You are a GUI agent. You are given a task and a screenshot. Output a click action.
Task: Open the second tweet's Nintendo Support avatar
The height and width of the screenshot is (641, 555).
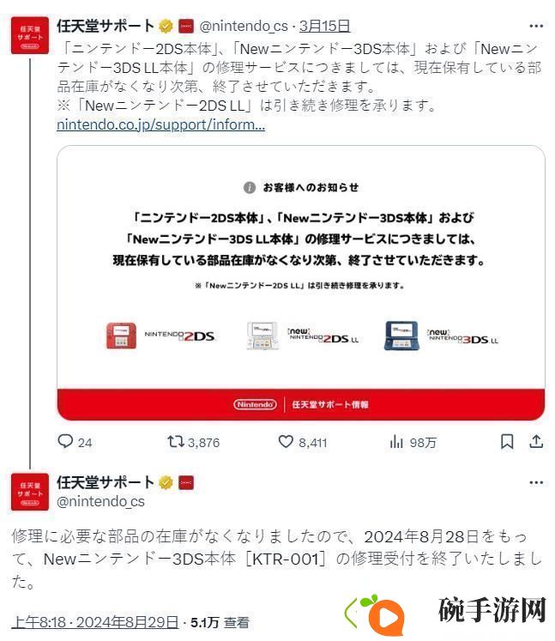(30, 492)
